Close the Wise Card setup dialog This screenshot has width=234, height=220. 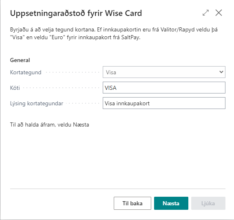click(x=219, y=13)
